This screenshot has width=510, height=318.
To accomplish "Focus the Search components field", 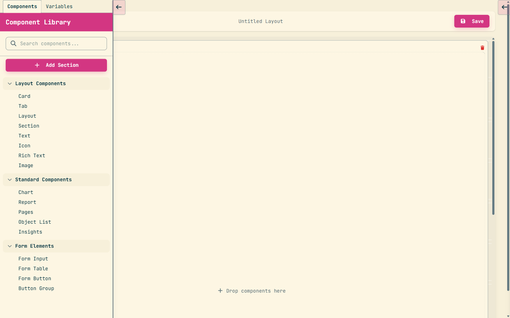I will [x=56, y=43].
